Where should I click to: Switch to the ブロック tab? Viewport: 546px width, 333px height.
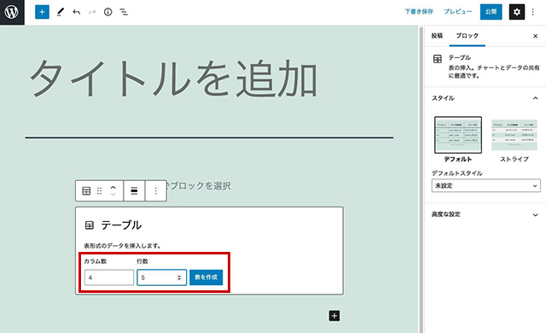click(x=468, y=36)
